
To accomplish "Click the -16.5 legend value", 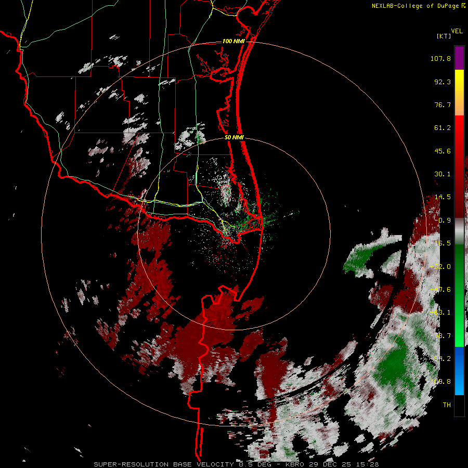I will pos(440,243).
